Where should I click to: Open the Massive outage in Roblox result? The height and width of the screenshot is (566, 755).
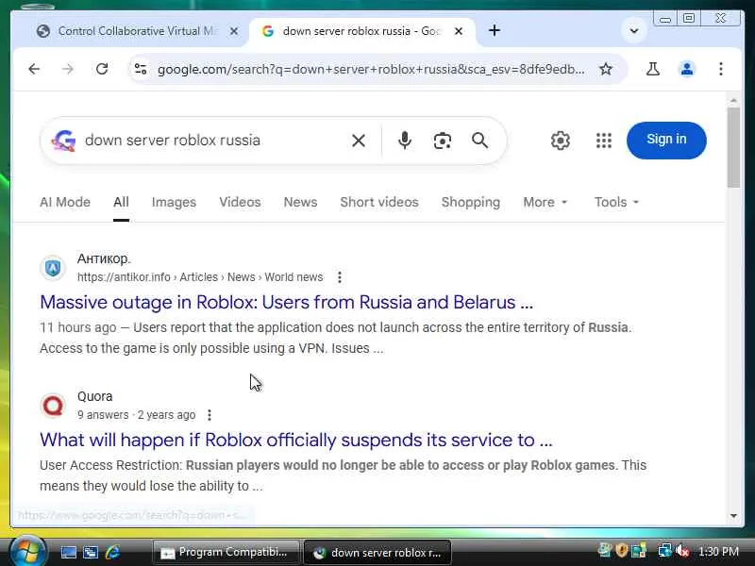pos(287,302)
